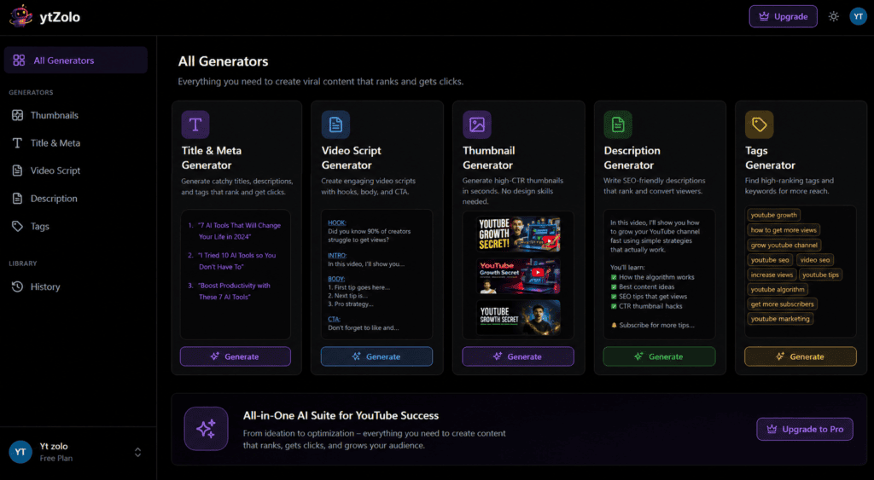Click the Upgrade crown button
Screen dimensions: 874x480
coord(784,17)
